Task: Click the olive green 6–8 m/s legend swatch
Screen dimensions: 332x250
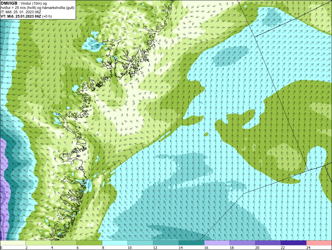Action: (89, 243)
